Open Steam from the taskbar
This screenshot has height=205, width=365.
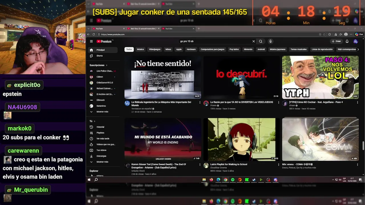254,180
